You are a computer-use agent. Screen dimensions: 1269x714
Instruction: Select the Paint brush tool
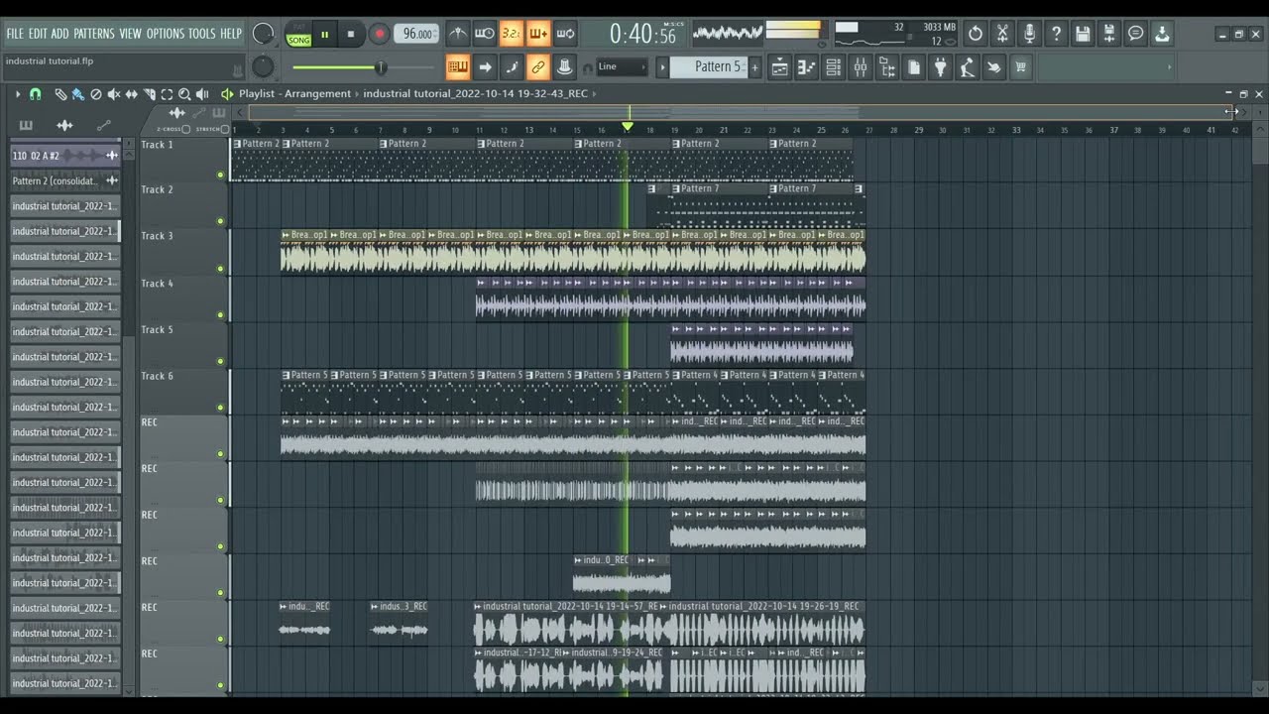tap(77, 94)
